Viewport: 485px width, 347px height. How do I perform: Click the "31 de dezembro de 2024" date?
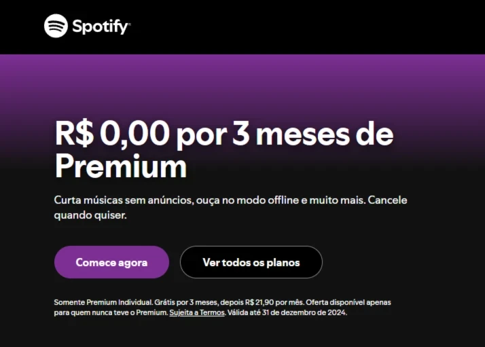[x=304, y=312]
